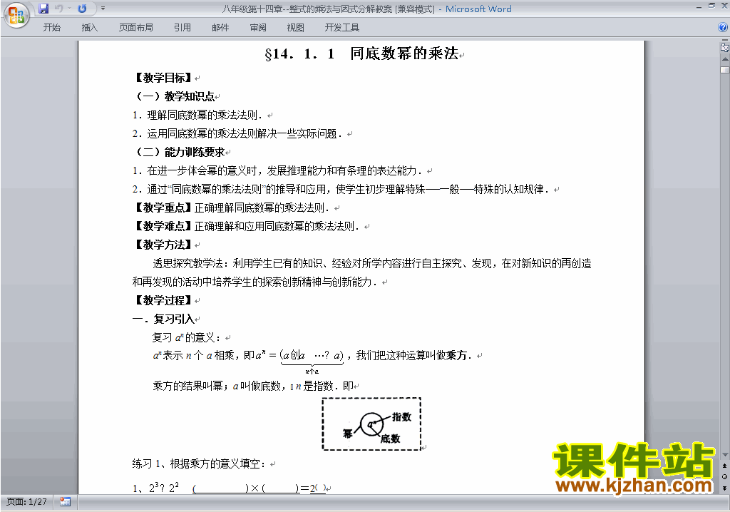Switch to the 页面布局 tab
This screenshot has height=512, width=730.
click(x=136, y=28)
